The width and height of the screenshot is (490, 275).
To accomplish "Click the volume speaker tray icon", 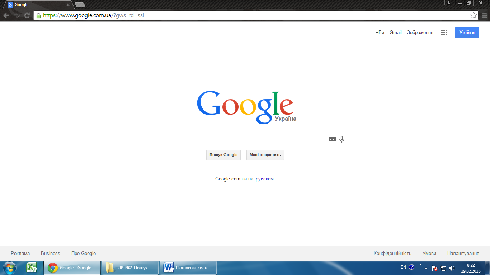I will click(452, 268).
